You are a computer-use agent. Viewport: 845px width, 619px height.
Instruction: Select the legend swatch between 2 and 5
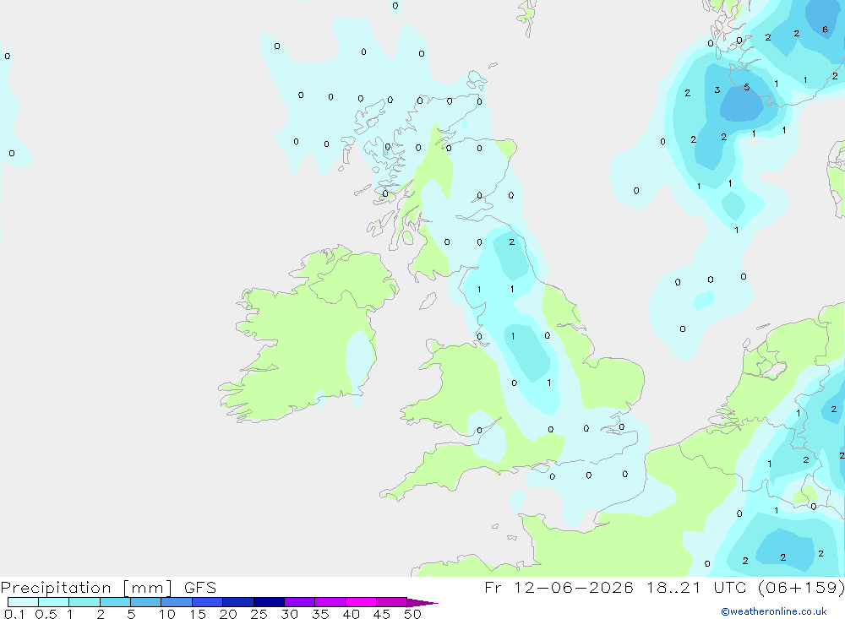coord(115,602)
